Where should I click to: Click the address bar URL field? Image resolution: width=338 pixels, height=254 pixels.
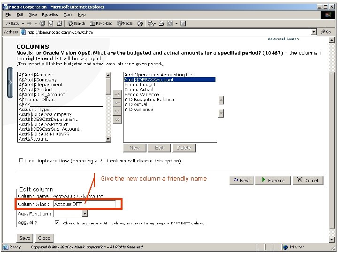(x=166, y=32)
